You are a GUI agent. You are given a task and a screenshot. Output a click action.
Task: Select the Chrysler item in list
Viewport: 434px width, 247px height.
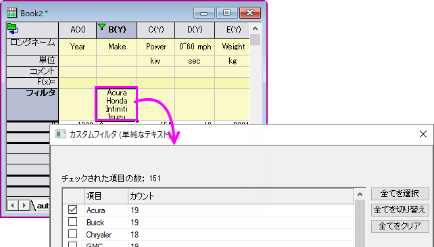click(99, 235)
